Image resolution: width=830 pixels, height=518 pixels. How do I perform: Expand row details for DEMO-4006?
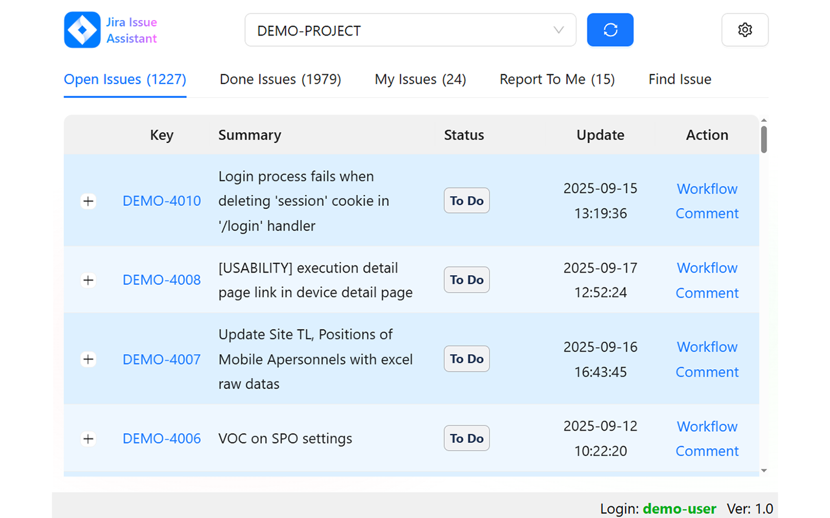point(88,439)
